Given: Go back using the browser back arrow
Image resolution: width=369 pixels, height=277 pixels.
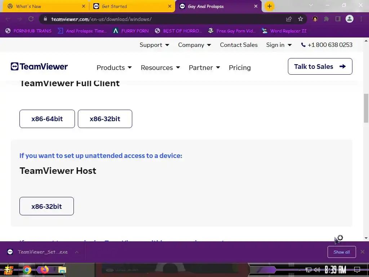Looking at the screenshot, I should [x=8, y=19].
